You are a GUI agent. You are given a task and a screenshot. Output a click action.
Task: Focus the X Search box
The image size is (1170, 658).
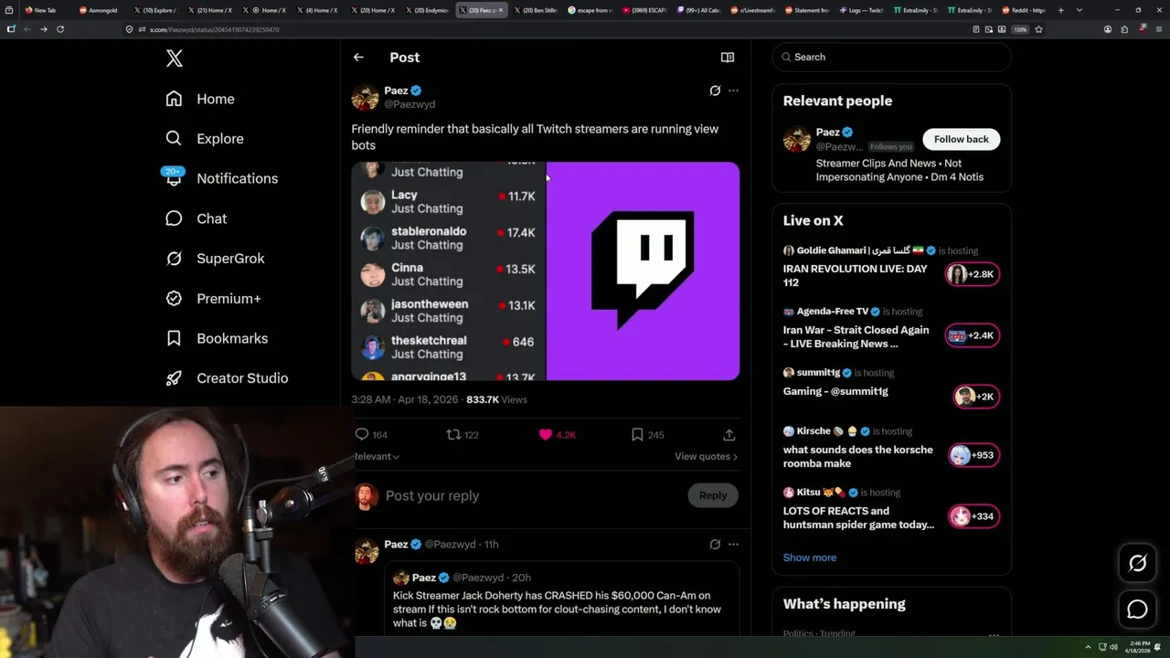pyautogui.click(x=891, y=57)
